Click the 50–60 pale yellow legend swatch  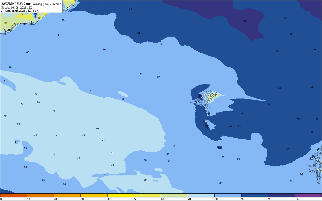tap(147, 195)
